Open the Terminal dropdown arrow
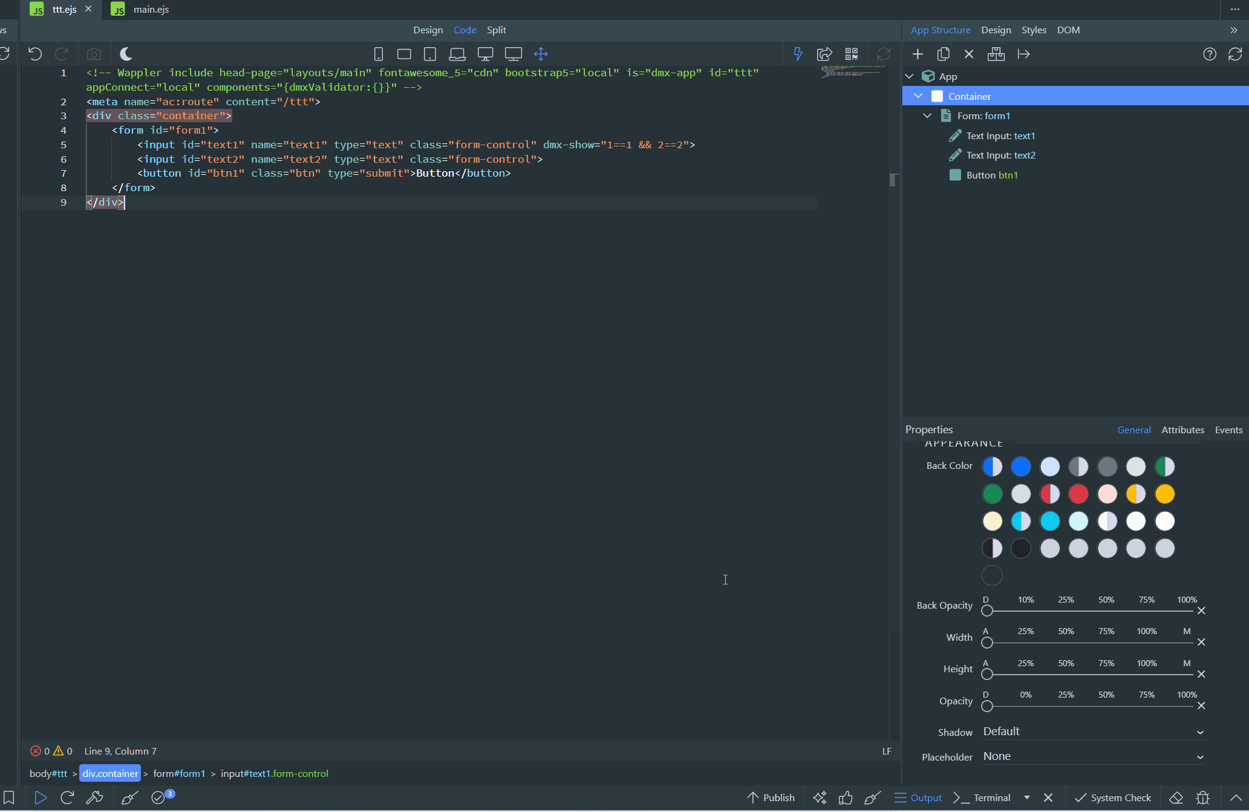 pos(1026,797)
